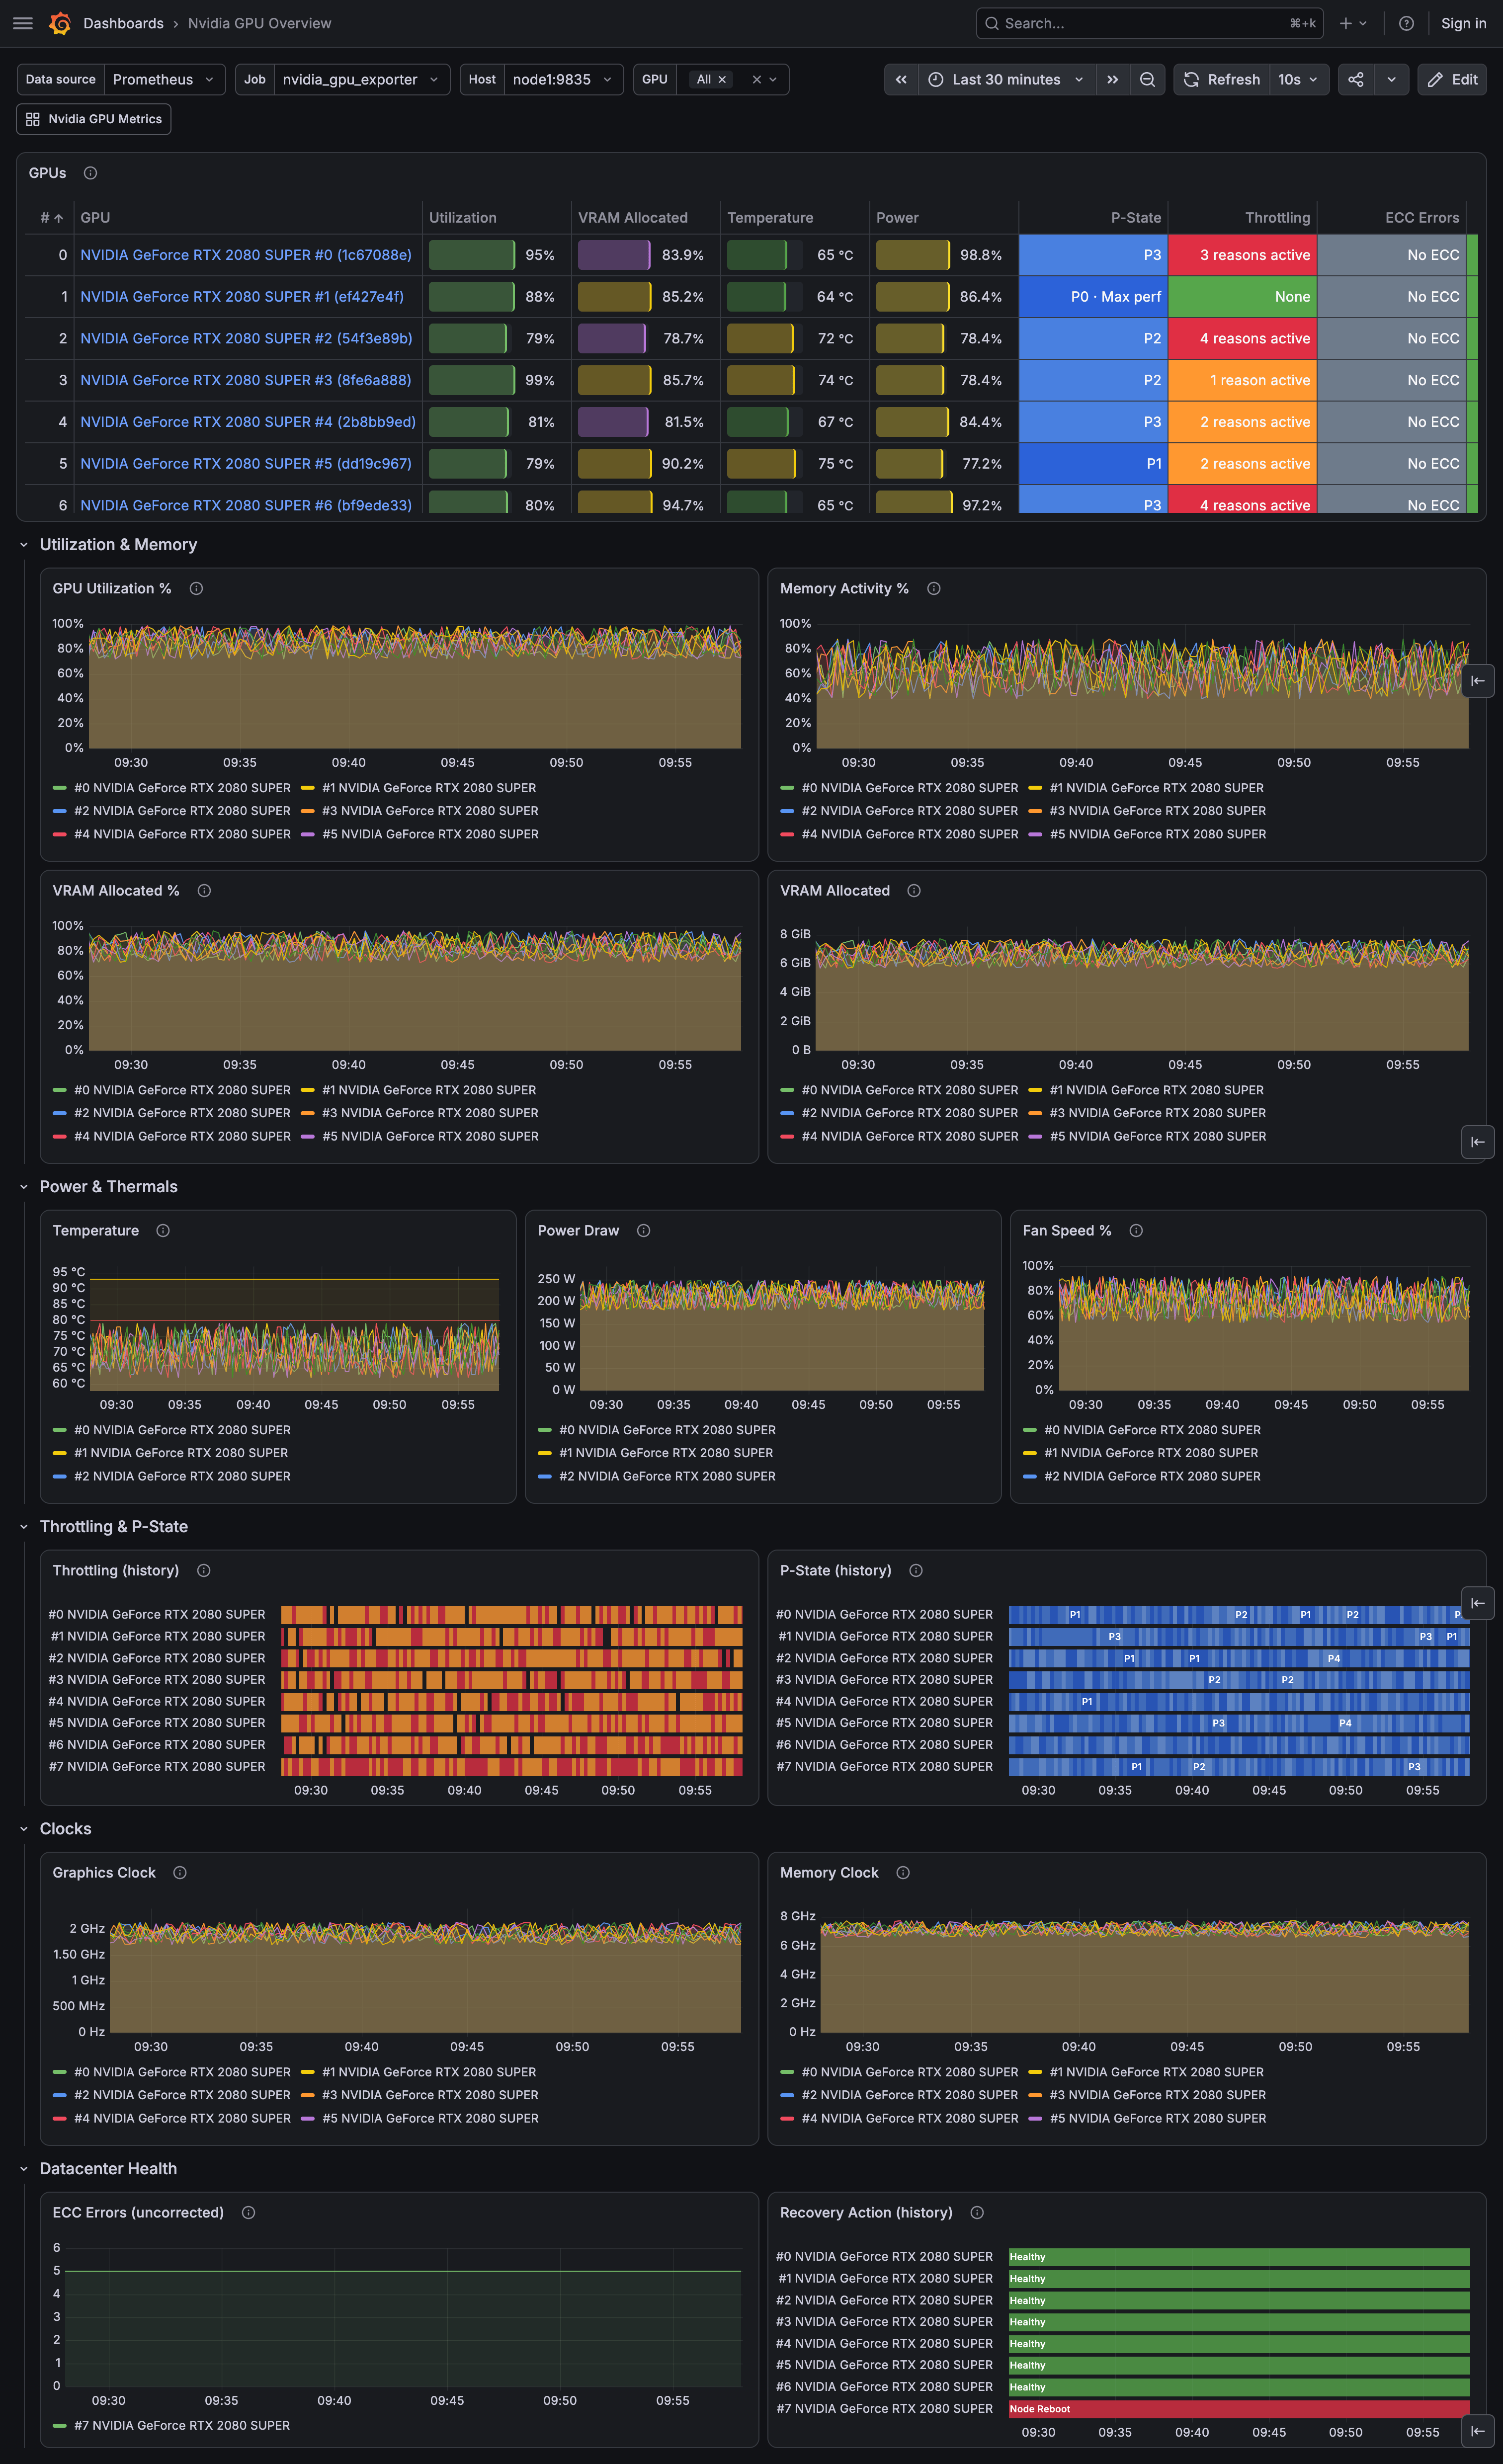The height and width of the screenshot is (2464, 1503).
Task: Collapse the Utilization & Memory row
Action: (x=24, y=545)
